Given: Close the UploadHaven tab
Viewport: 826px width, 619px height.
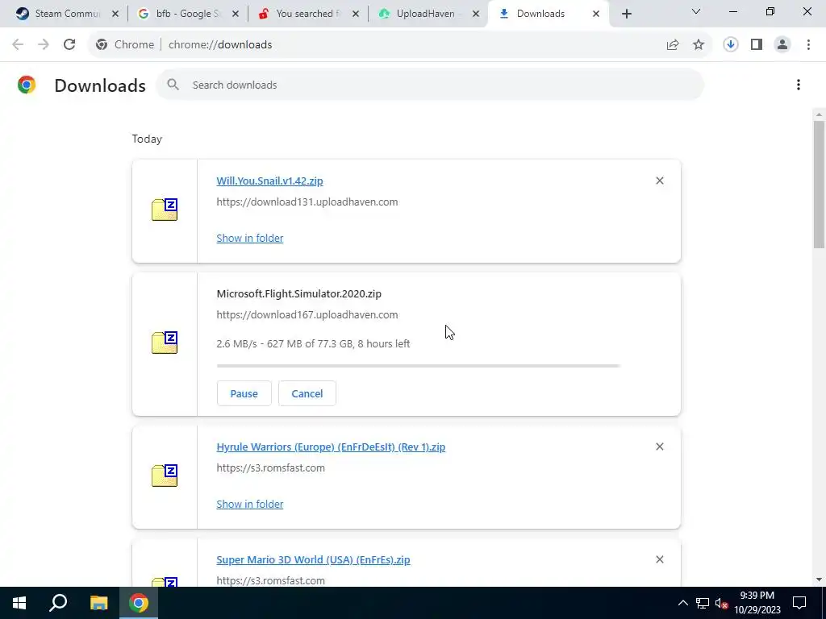Looking at the screenshot, I should 476,14.
